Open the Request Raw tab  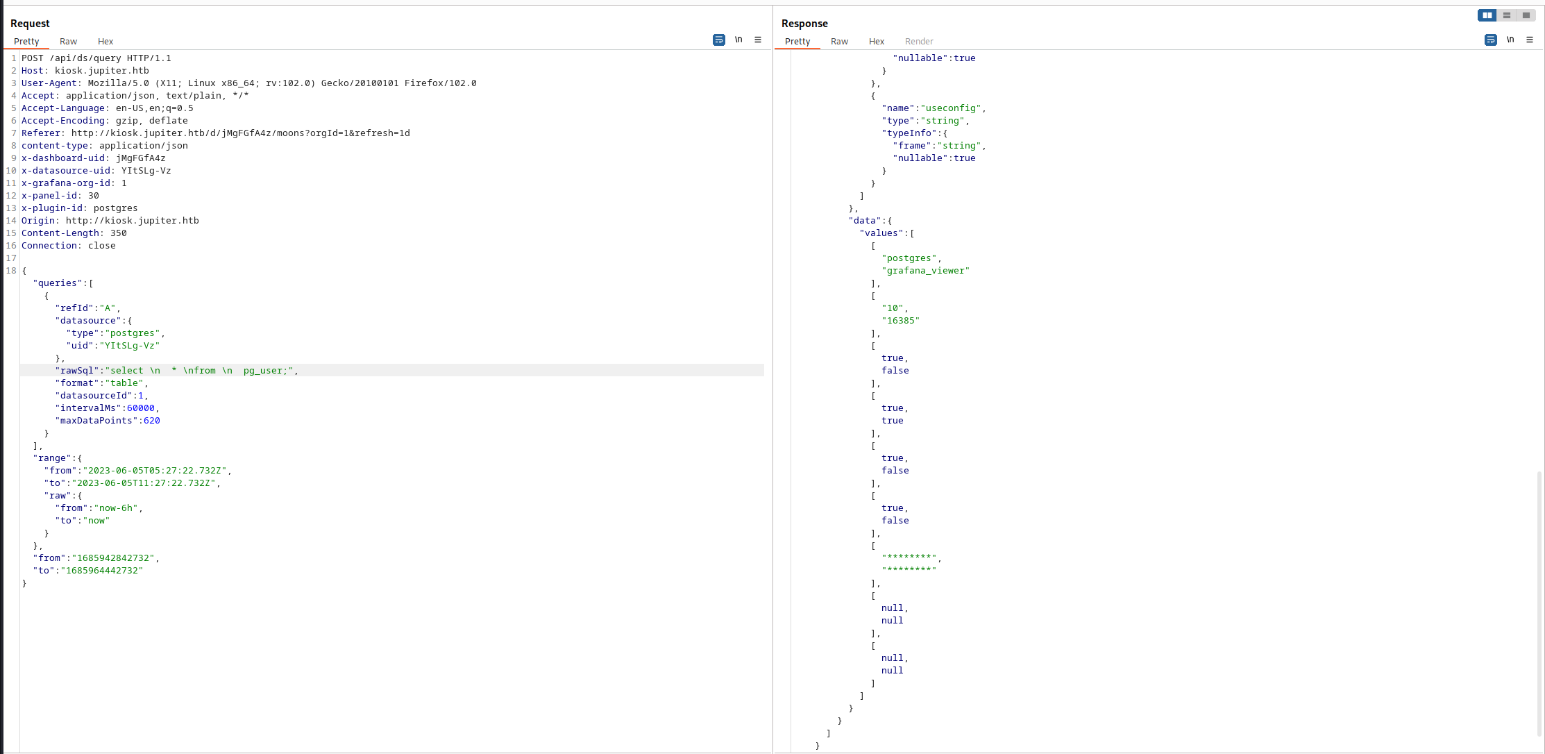coord(68,42)
